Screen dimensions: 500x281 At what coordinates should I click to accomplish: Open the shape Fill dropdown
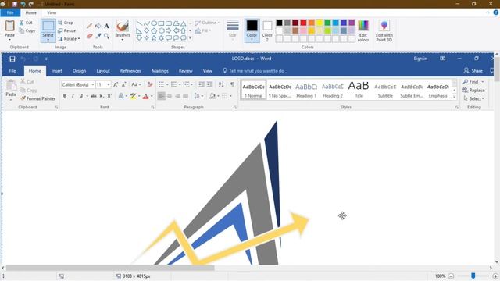(203, 30)
